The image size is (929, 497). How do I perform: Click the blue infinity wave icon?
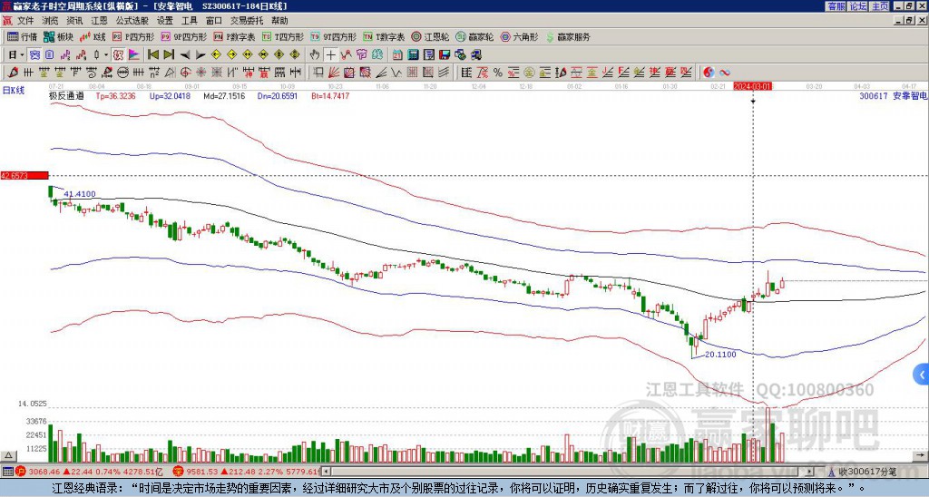(725, 73)
